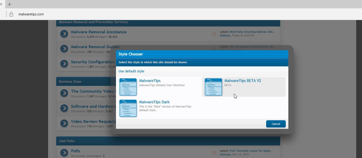Open Software and Hardware forum link
Image resolution: width=362 pixels, height=158 pixels.
(94, 106)
